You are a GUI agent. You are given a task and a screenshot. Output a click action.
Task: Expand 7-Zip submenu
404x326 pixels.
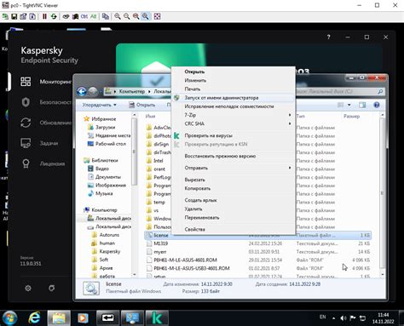pos(233,115)
